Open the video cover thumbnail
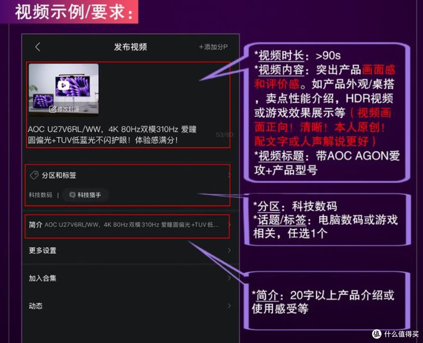Viewport: 423px width, 343px height. point(64,90)
